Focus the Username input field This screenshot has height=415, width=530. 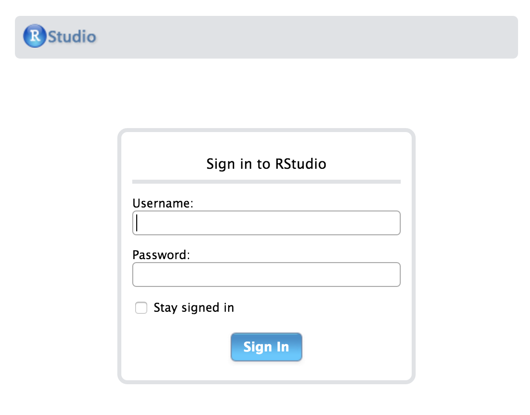click(266, 223)
